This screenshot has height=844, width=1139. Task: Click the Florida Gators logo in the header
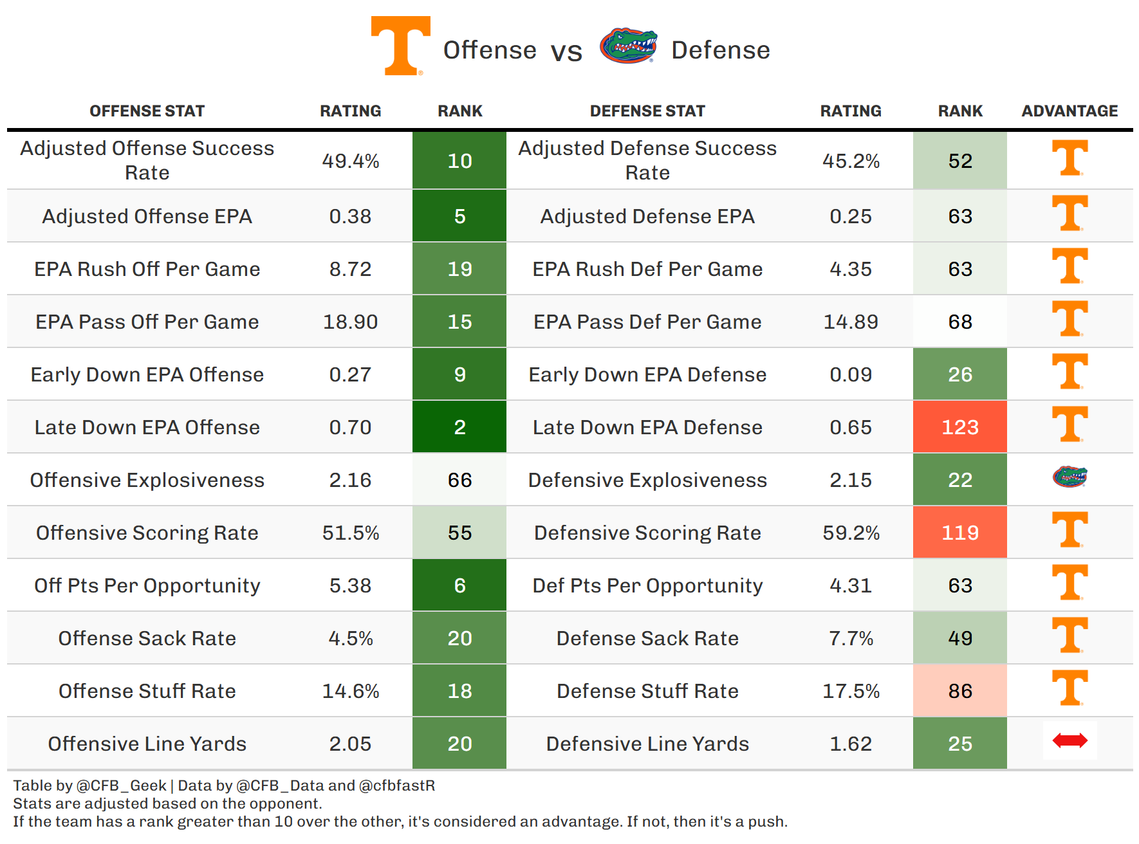pyautogui.click(x=628, y=46)
